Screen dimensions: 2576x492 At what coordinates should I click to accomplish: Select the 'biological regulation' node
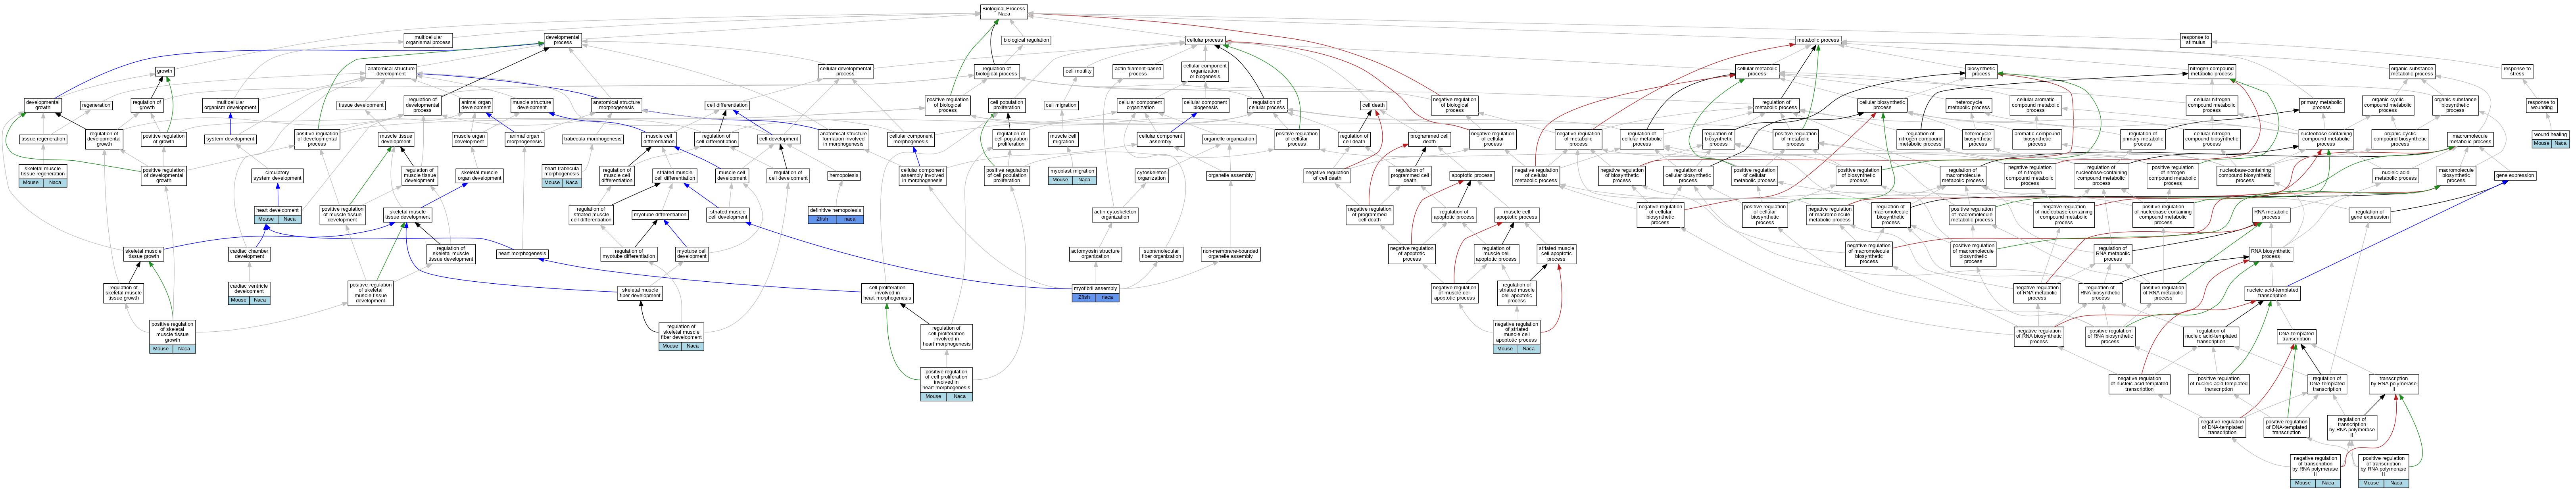point(1026,40)
